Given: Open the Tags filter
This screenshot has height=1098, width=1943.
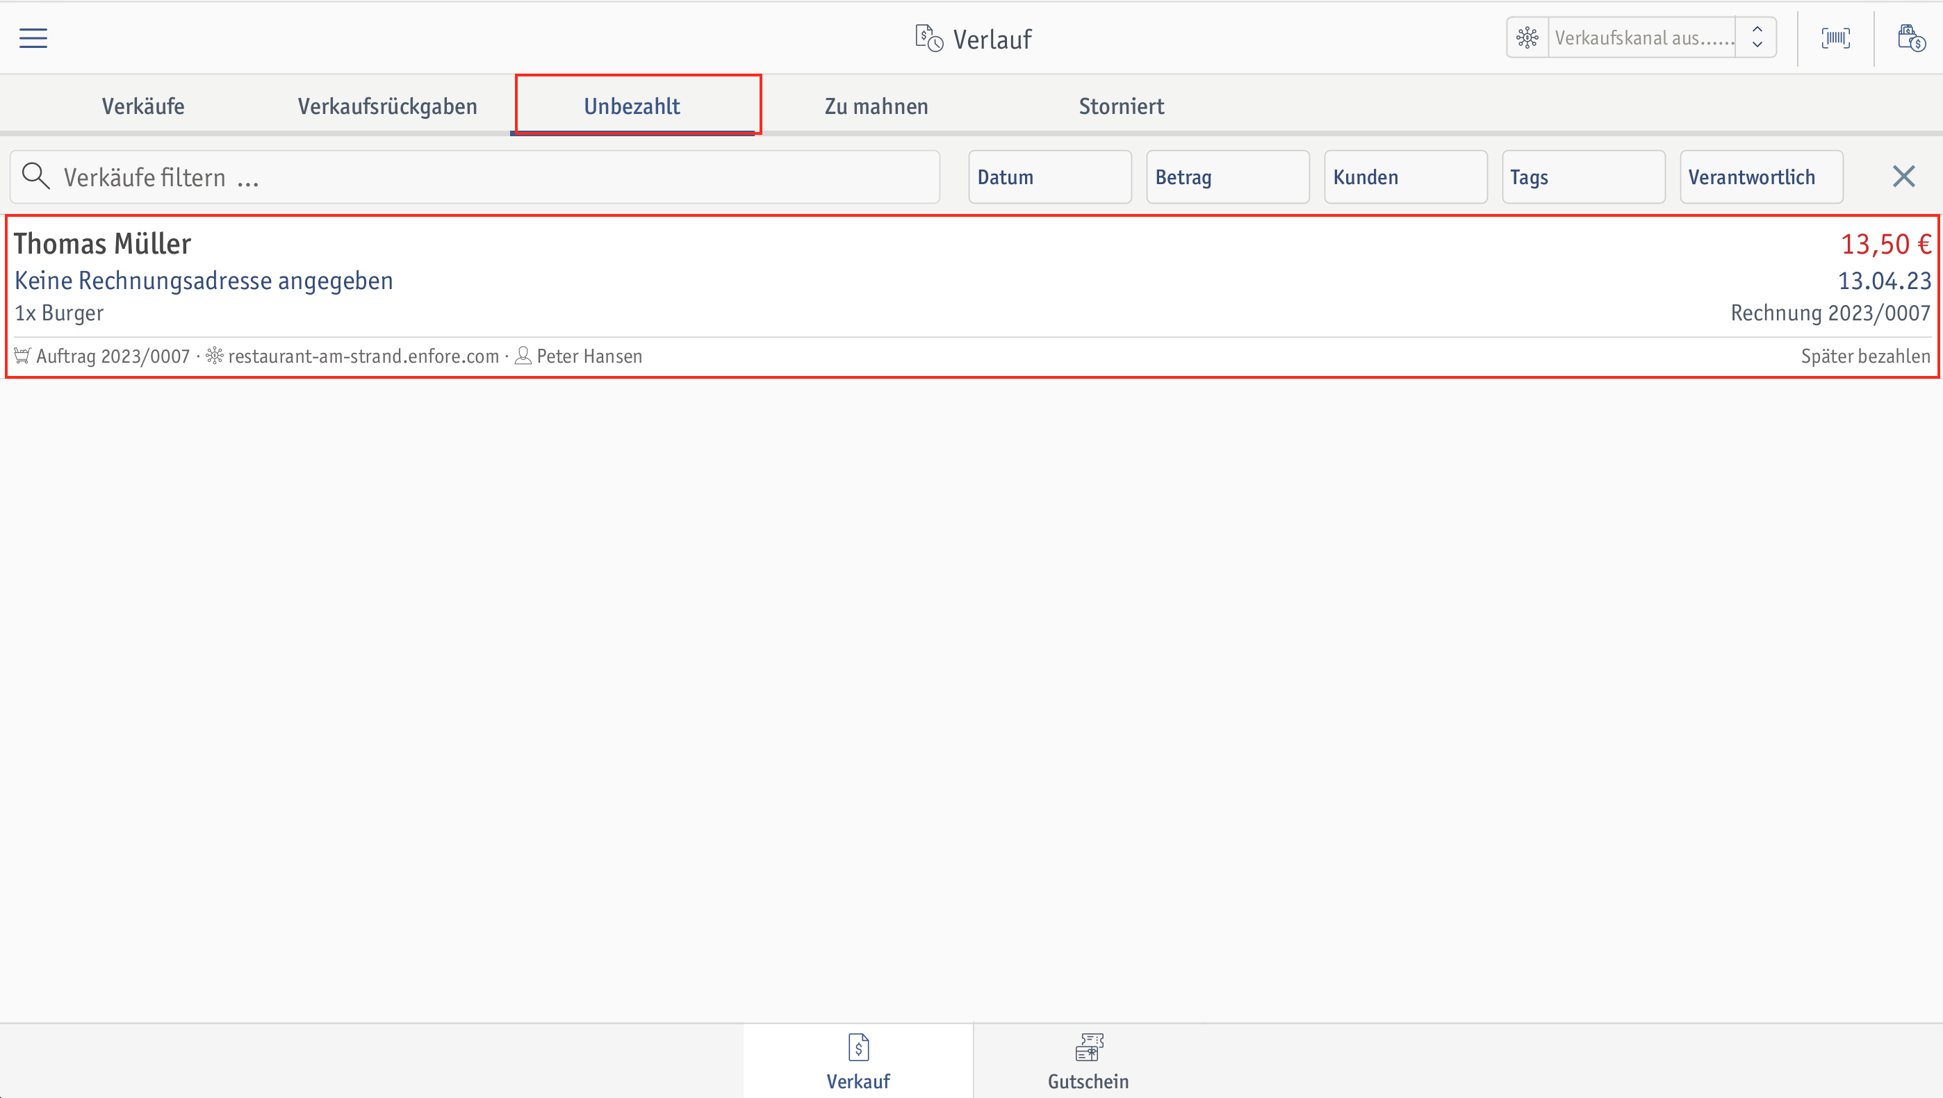Looking at the screenshot, I should point(1584,177).
